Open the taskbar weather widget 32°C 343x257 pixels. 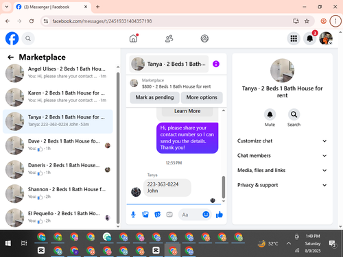268,244
